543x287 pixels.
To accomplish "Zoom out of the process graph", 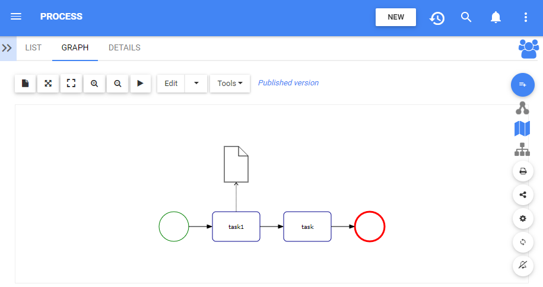I will pos(118,84).
